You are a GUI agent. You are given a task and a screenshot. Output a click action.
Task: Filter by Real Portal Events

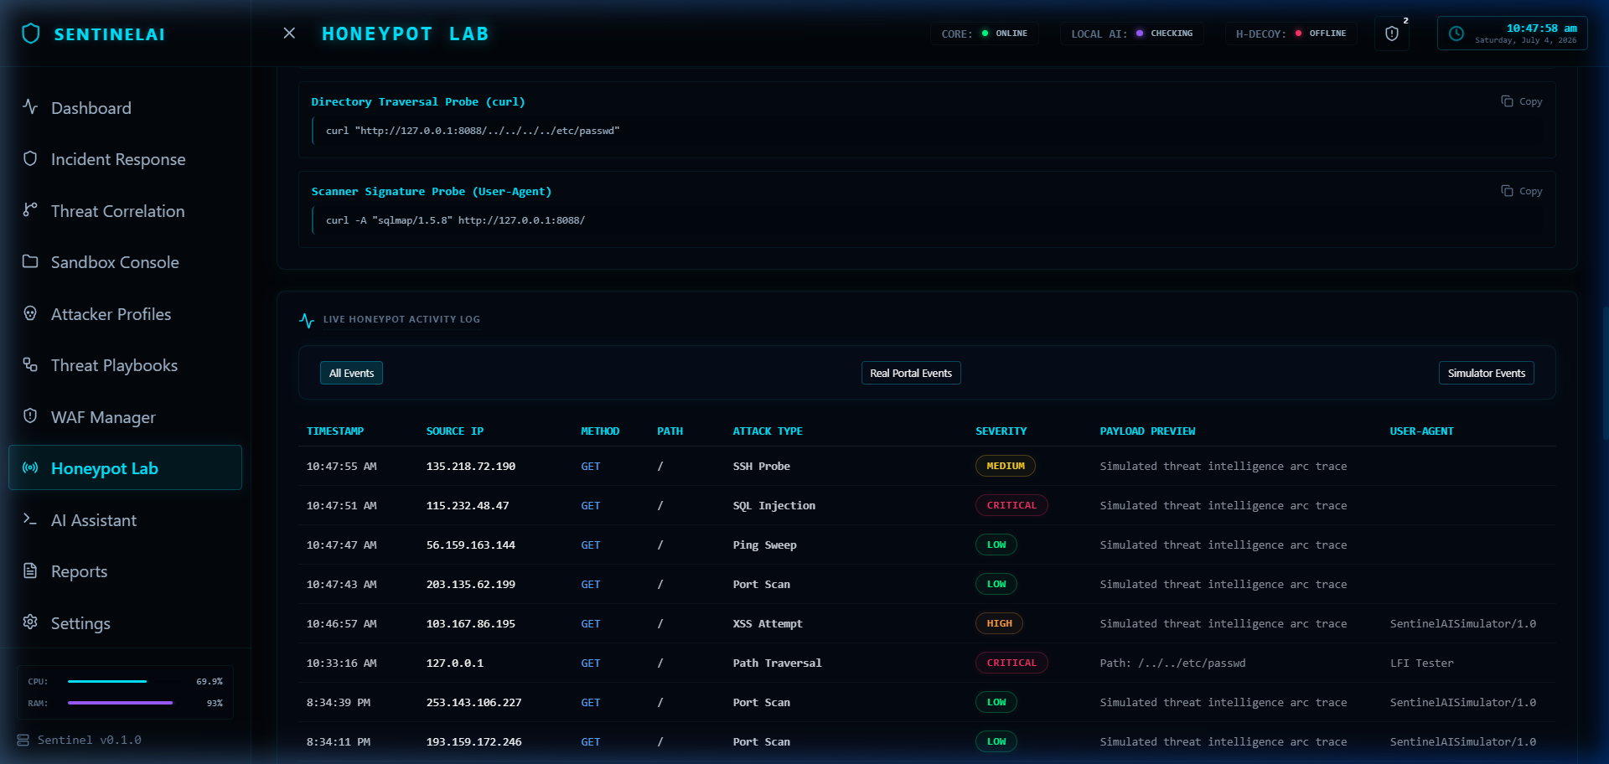point(911,373)
